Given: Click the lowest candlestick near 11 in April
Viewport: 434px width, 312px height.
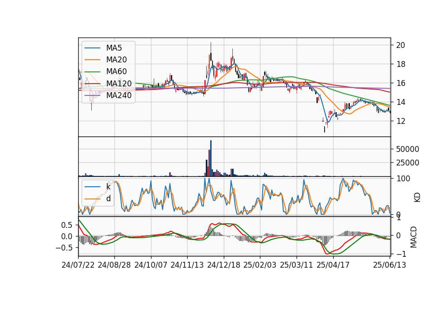Looking at the screenshot, I should click(325, 129).
